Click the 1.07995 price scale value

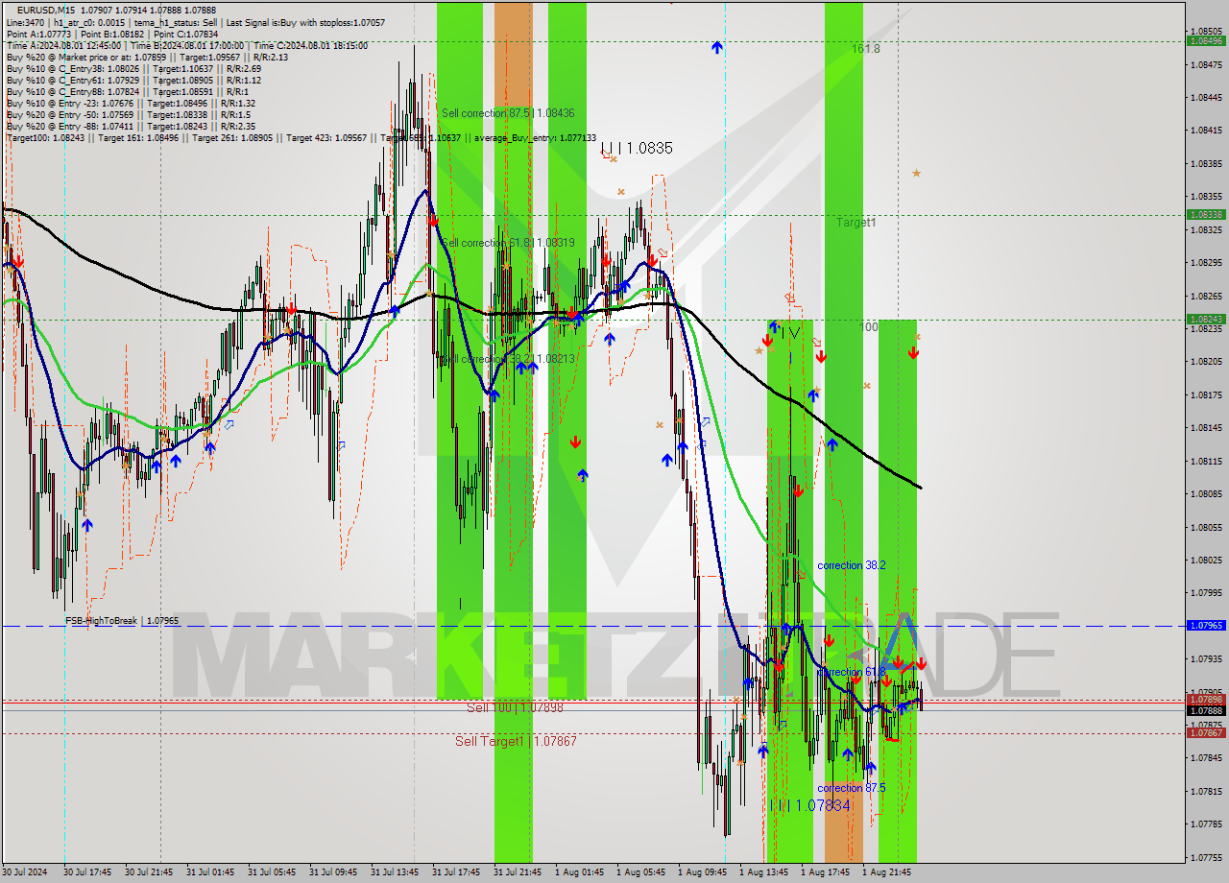coord(1206,593)
